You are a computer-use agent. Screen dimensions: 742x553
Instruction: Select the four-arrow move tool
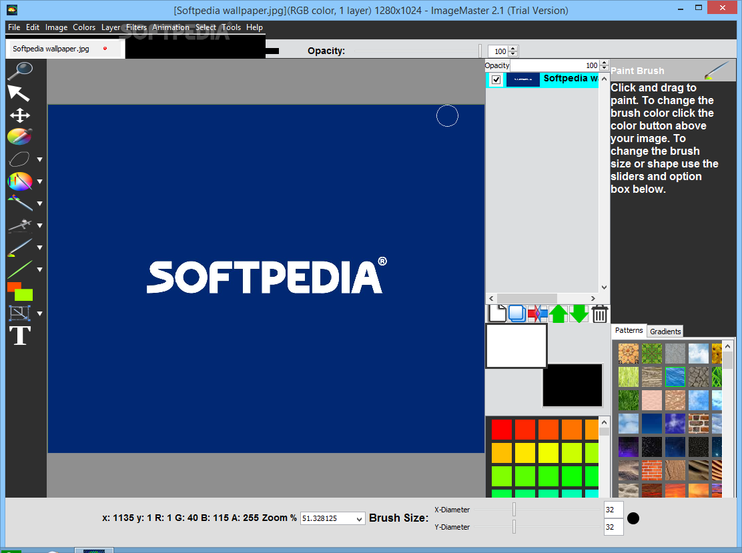pos(20,115)
